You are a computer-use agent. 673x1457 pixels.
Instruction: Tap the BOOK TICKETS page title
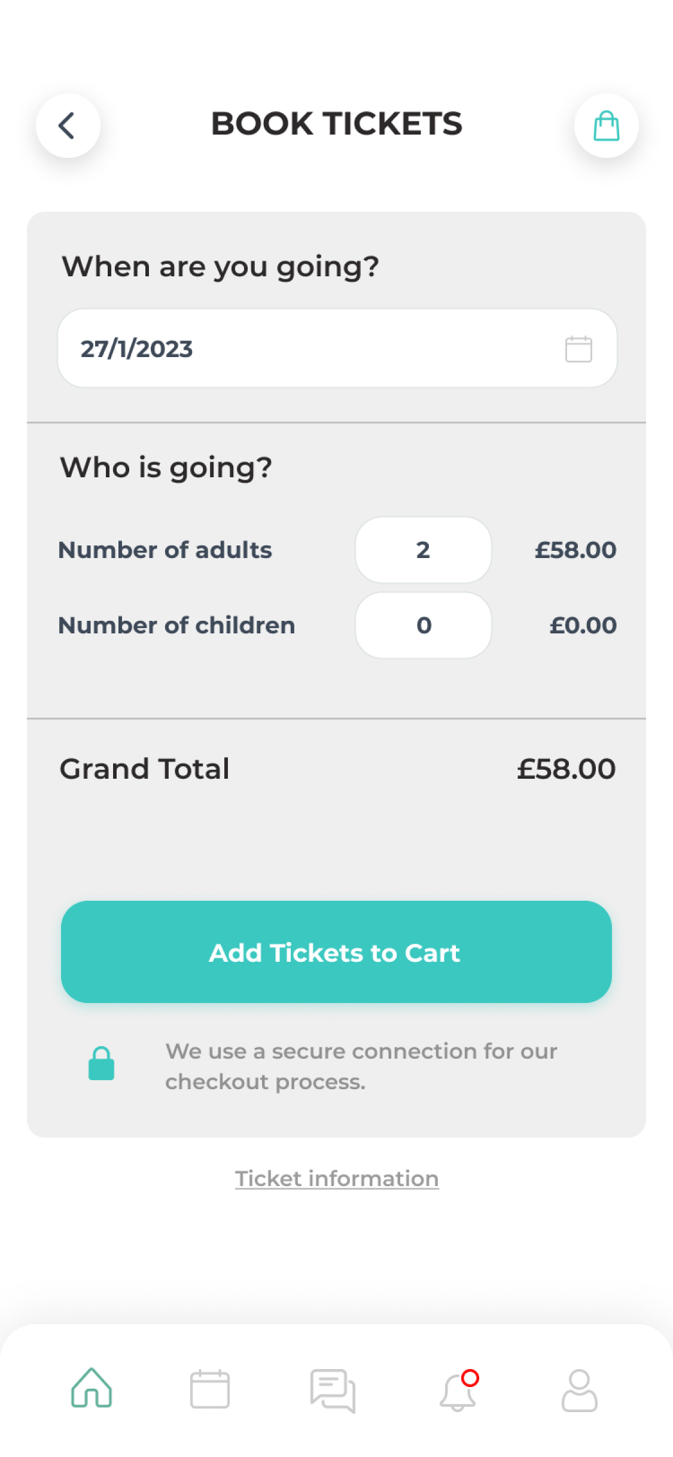click(x=337, y=124)
